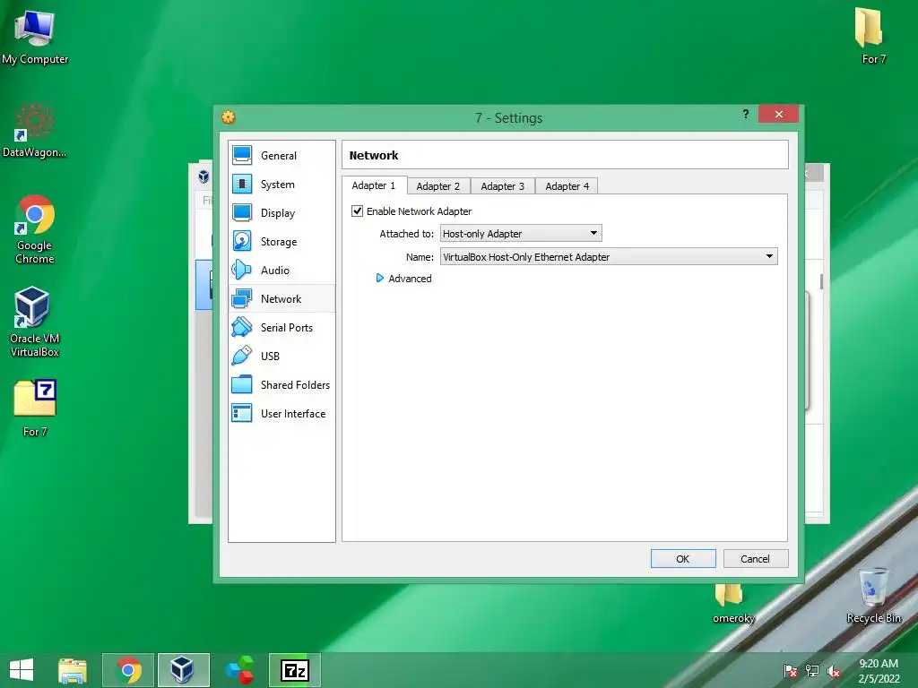Confirm settings with the OK button

(682, 559)
